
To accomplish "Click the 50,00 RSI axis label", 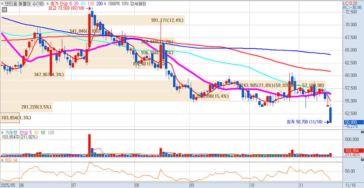I will coord(350,171).
